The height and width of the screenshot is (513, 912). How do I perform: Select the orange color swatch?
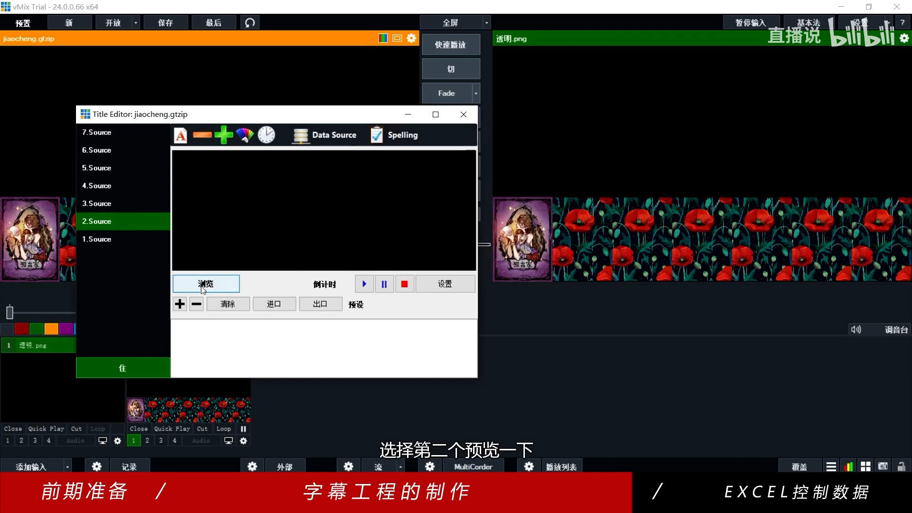pyautogui.click(x=51, y=329)
